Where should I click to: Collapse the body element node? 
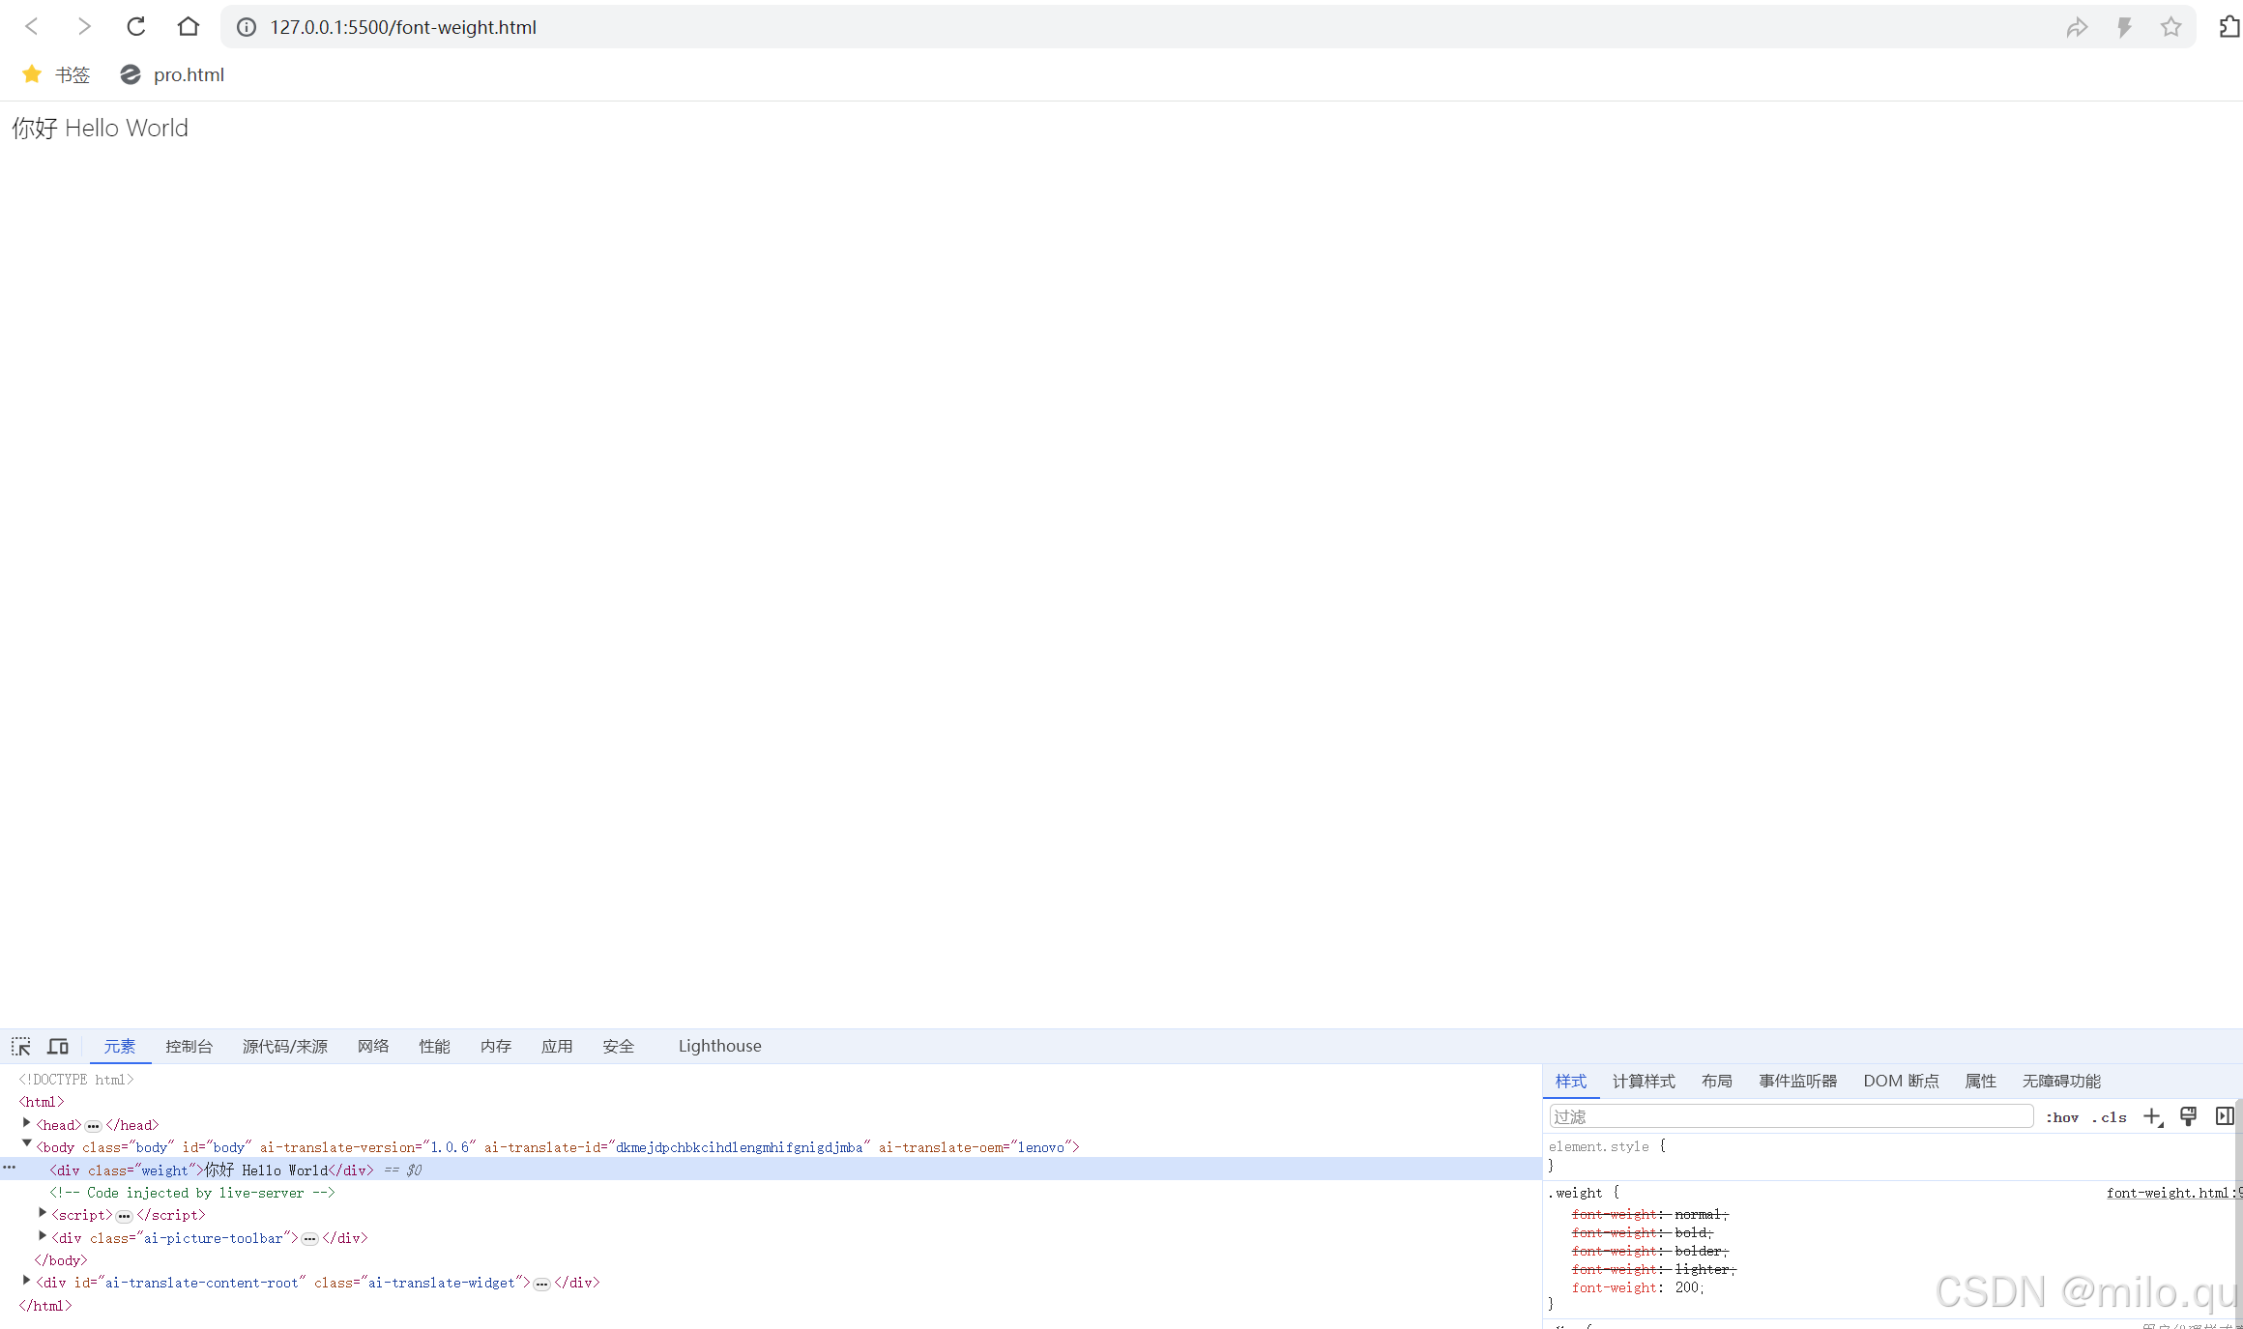[x=27, y=1143]
